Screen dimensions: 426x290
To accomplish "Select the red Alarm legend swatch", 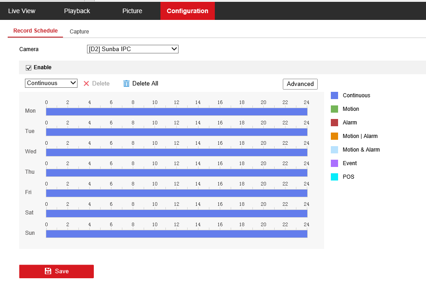I will tap(334, 122).
